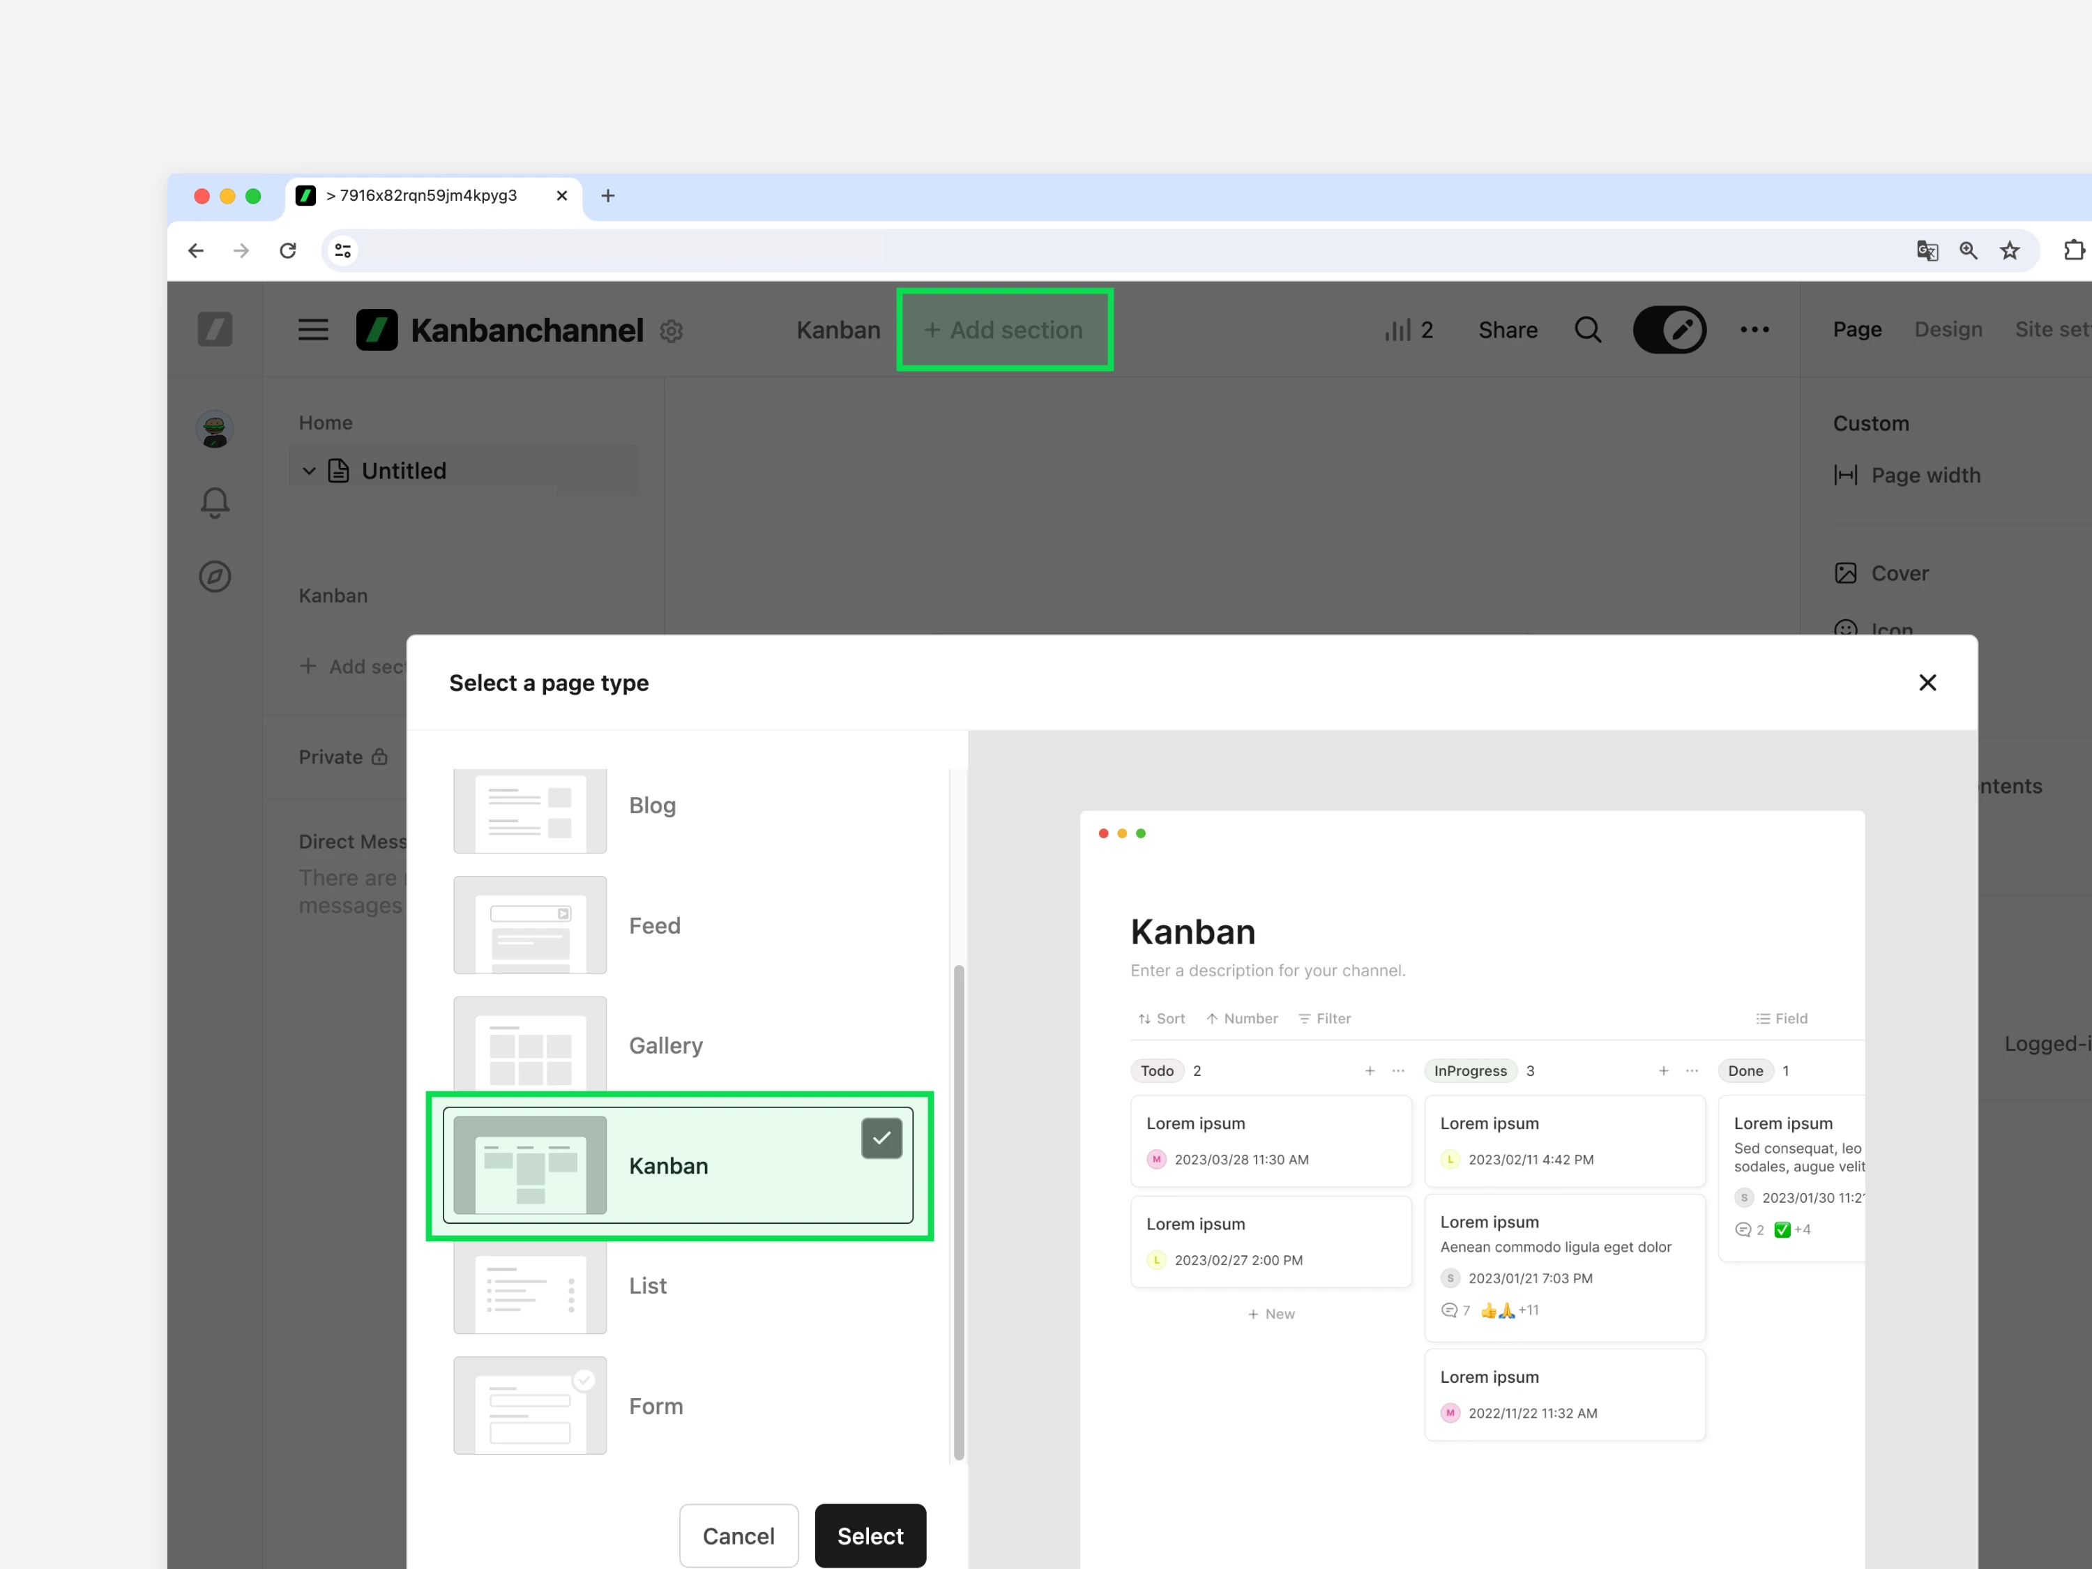Click Add section in left sidebar
The width and height of the screenshot is (2092, 1569).
point(354,667)
